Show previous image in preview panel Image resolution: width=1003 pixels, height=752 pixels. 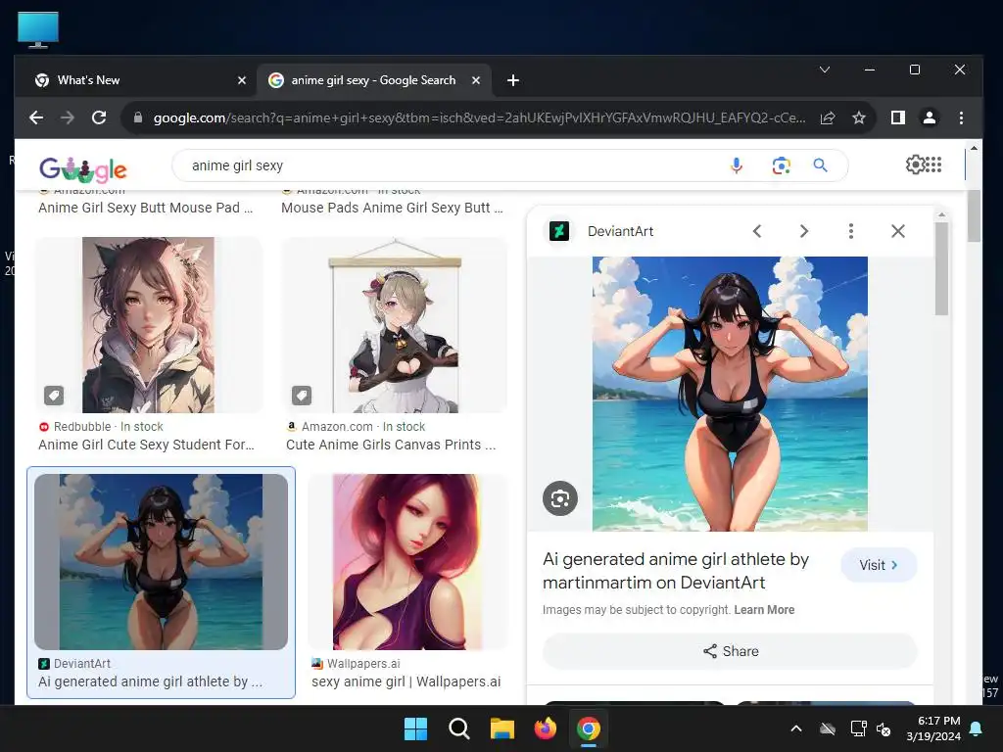click(x=757, y=231)
